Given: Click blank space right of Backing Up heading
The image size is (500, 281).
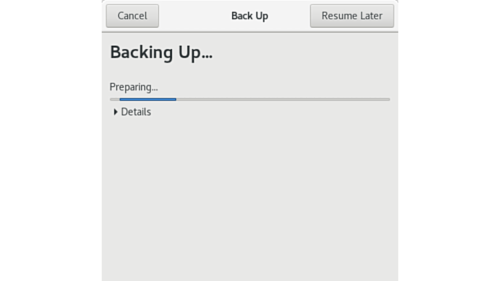Looking at the screenshot, I should 306,52.
